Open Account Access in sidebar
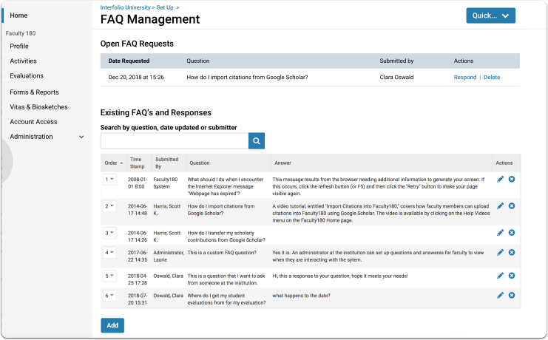 click(33, 122)
